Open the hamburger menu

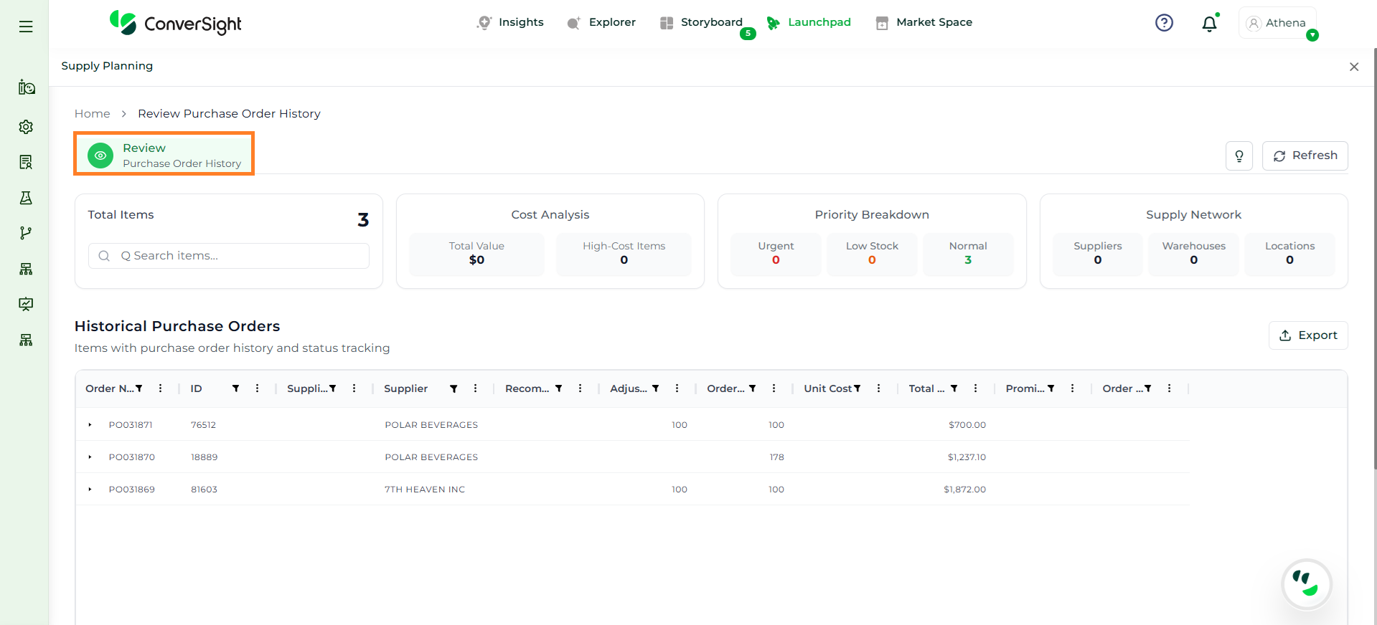click(26, 27)
